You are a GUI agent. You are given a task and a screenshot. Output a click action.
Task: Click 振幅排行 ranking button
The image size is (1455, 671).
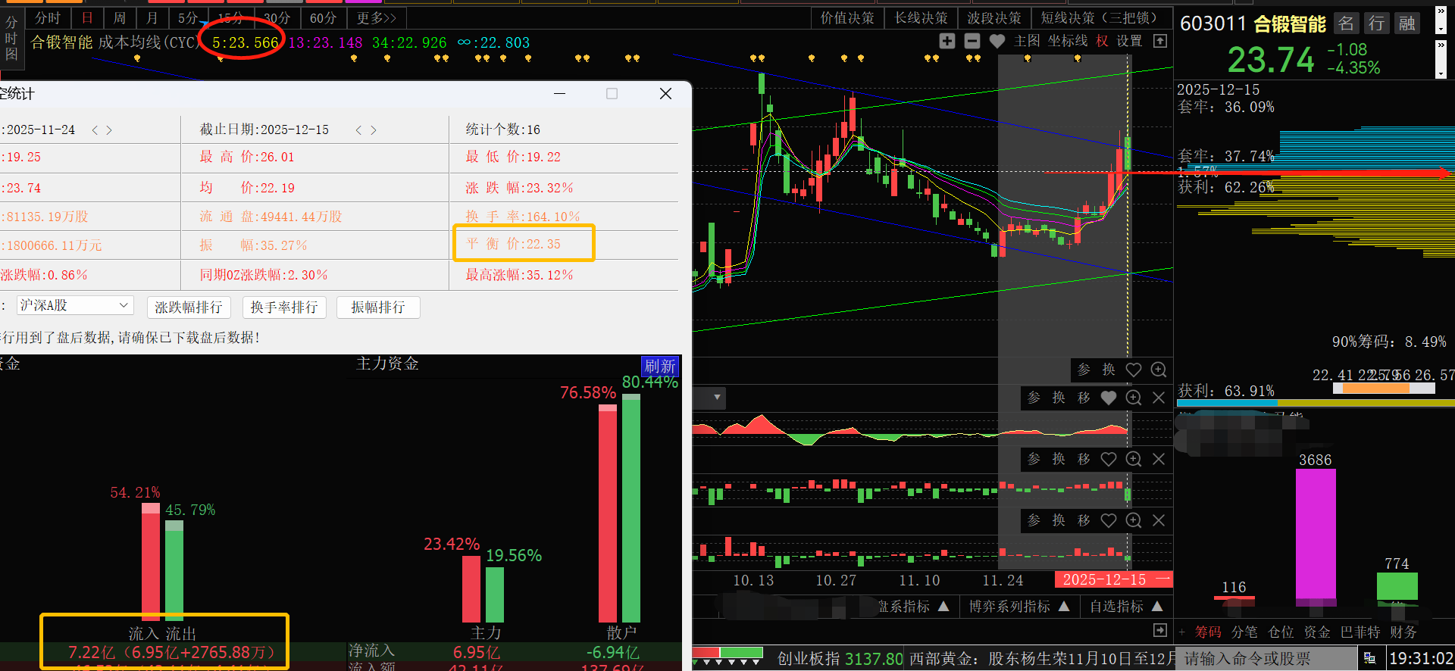tap(378, 307)
